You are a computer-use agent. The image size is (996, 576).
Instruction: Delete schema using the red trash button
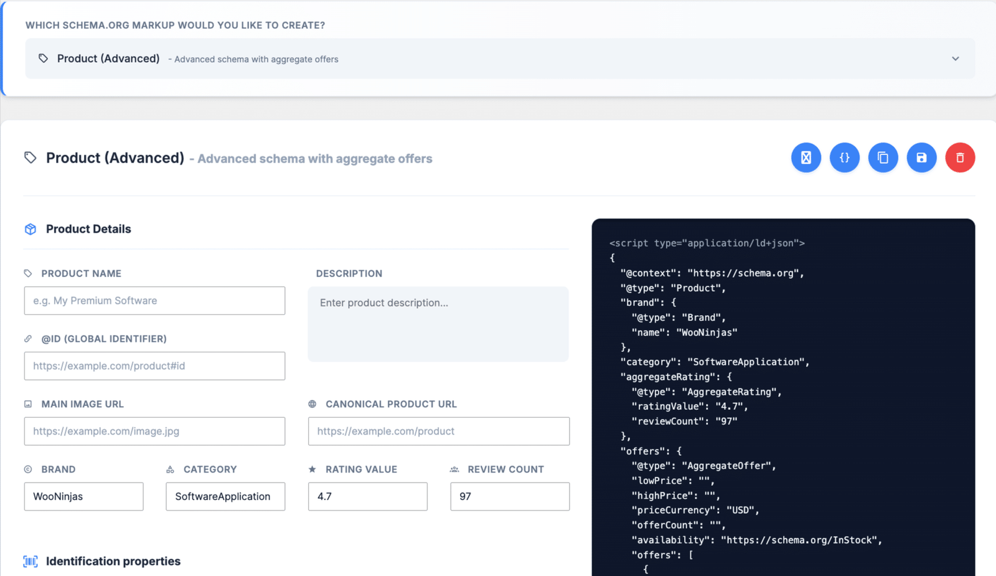coord(961,158)
